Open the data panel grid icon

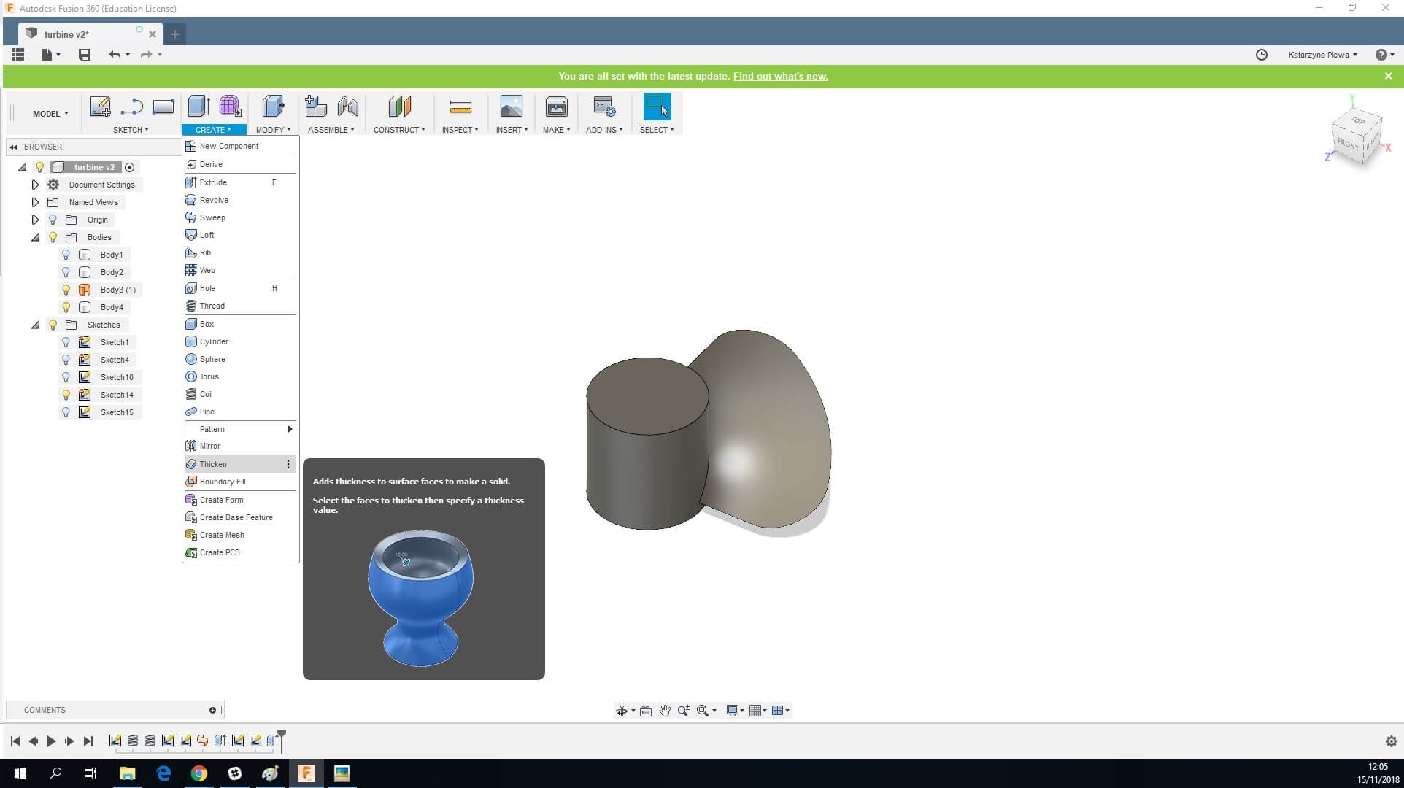pyautogui.click(x=18, y=54)
